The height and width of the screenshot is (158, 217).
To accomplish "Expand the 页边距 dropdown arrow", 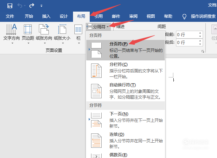I will pyautogui.click(x=29, y=43).
